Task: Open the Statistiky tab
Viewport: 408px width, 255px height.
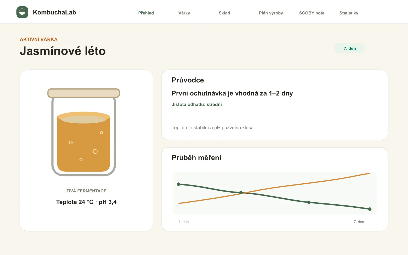Action: (x=349, y=13)
